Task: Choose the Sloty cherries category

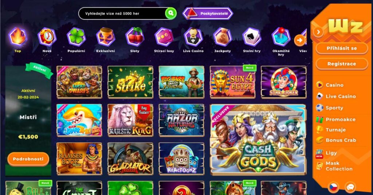Action: (135, 40)
